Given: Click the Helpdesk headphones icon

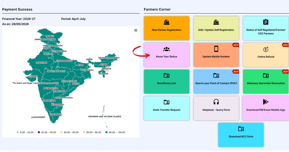Looking at the screenshot, I should click(216, 102).
